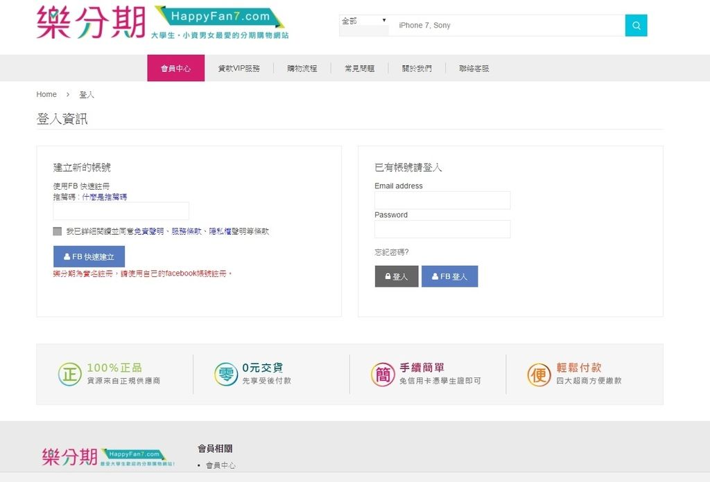Click the 零 0元交貨 circle icon

pyautogui.click(x=226, y=375)
